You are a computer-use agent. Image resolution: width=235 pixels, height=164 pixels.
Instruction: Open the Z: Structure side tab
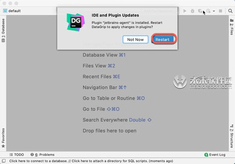[x=232, y=136]
